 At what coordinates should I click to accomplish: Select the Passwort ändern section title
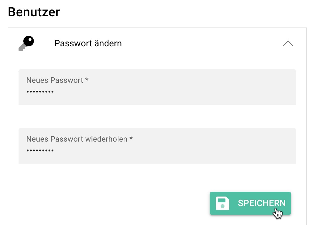click(88, 43)
